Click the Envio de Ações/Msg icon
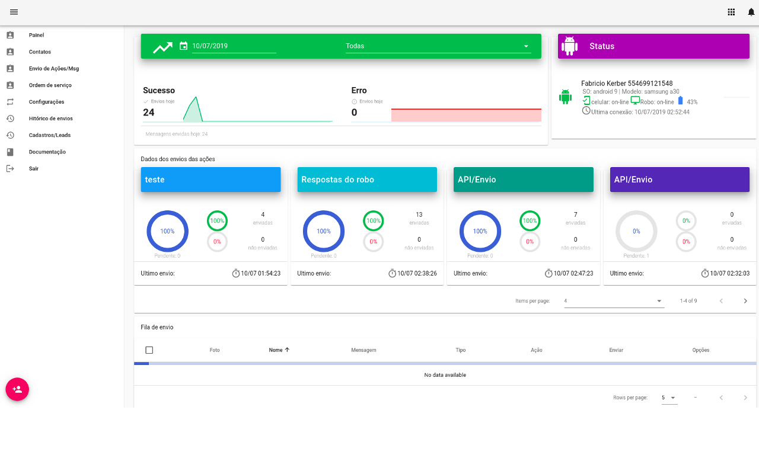The height and width of the screenshot is (474, 759). tap(10, 68)
